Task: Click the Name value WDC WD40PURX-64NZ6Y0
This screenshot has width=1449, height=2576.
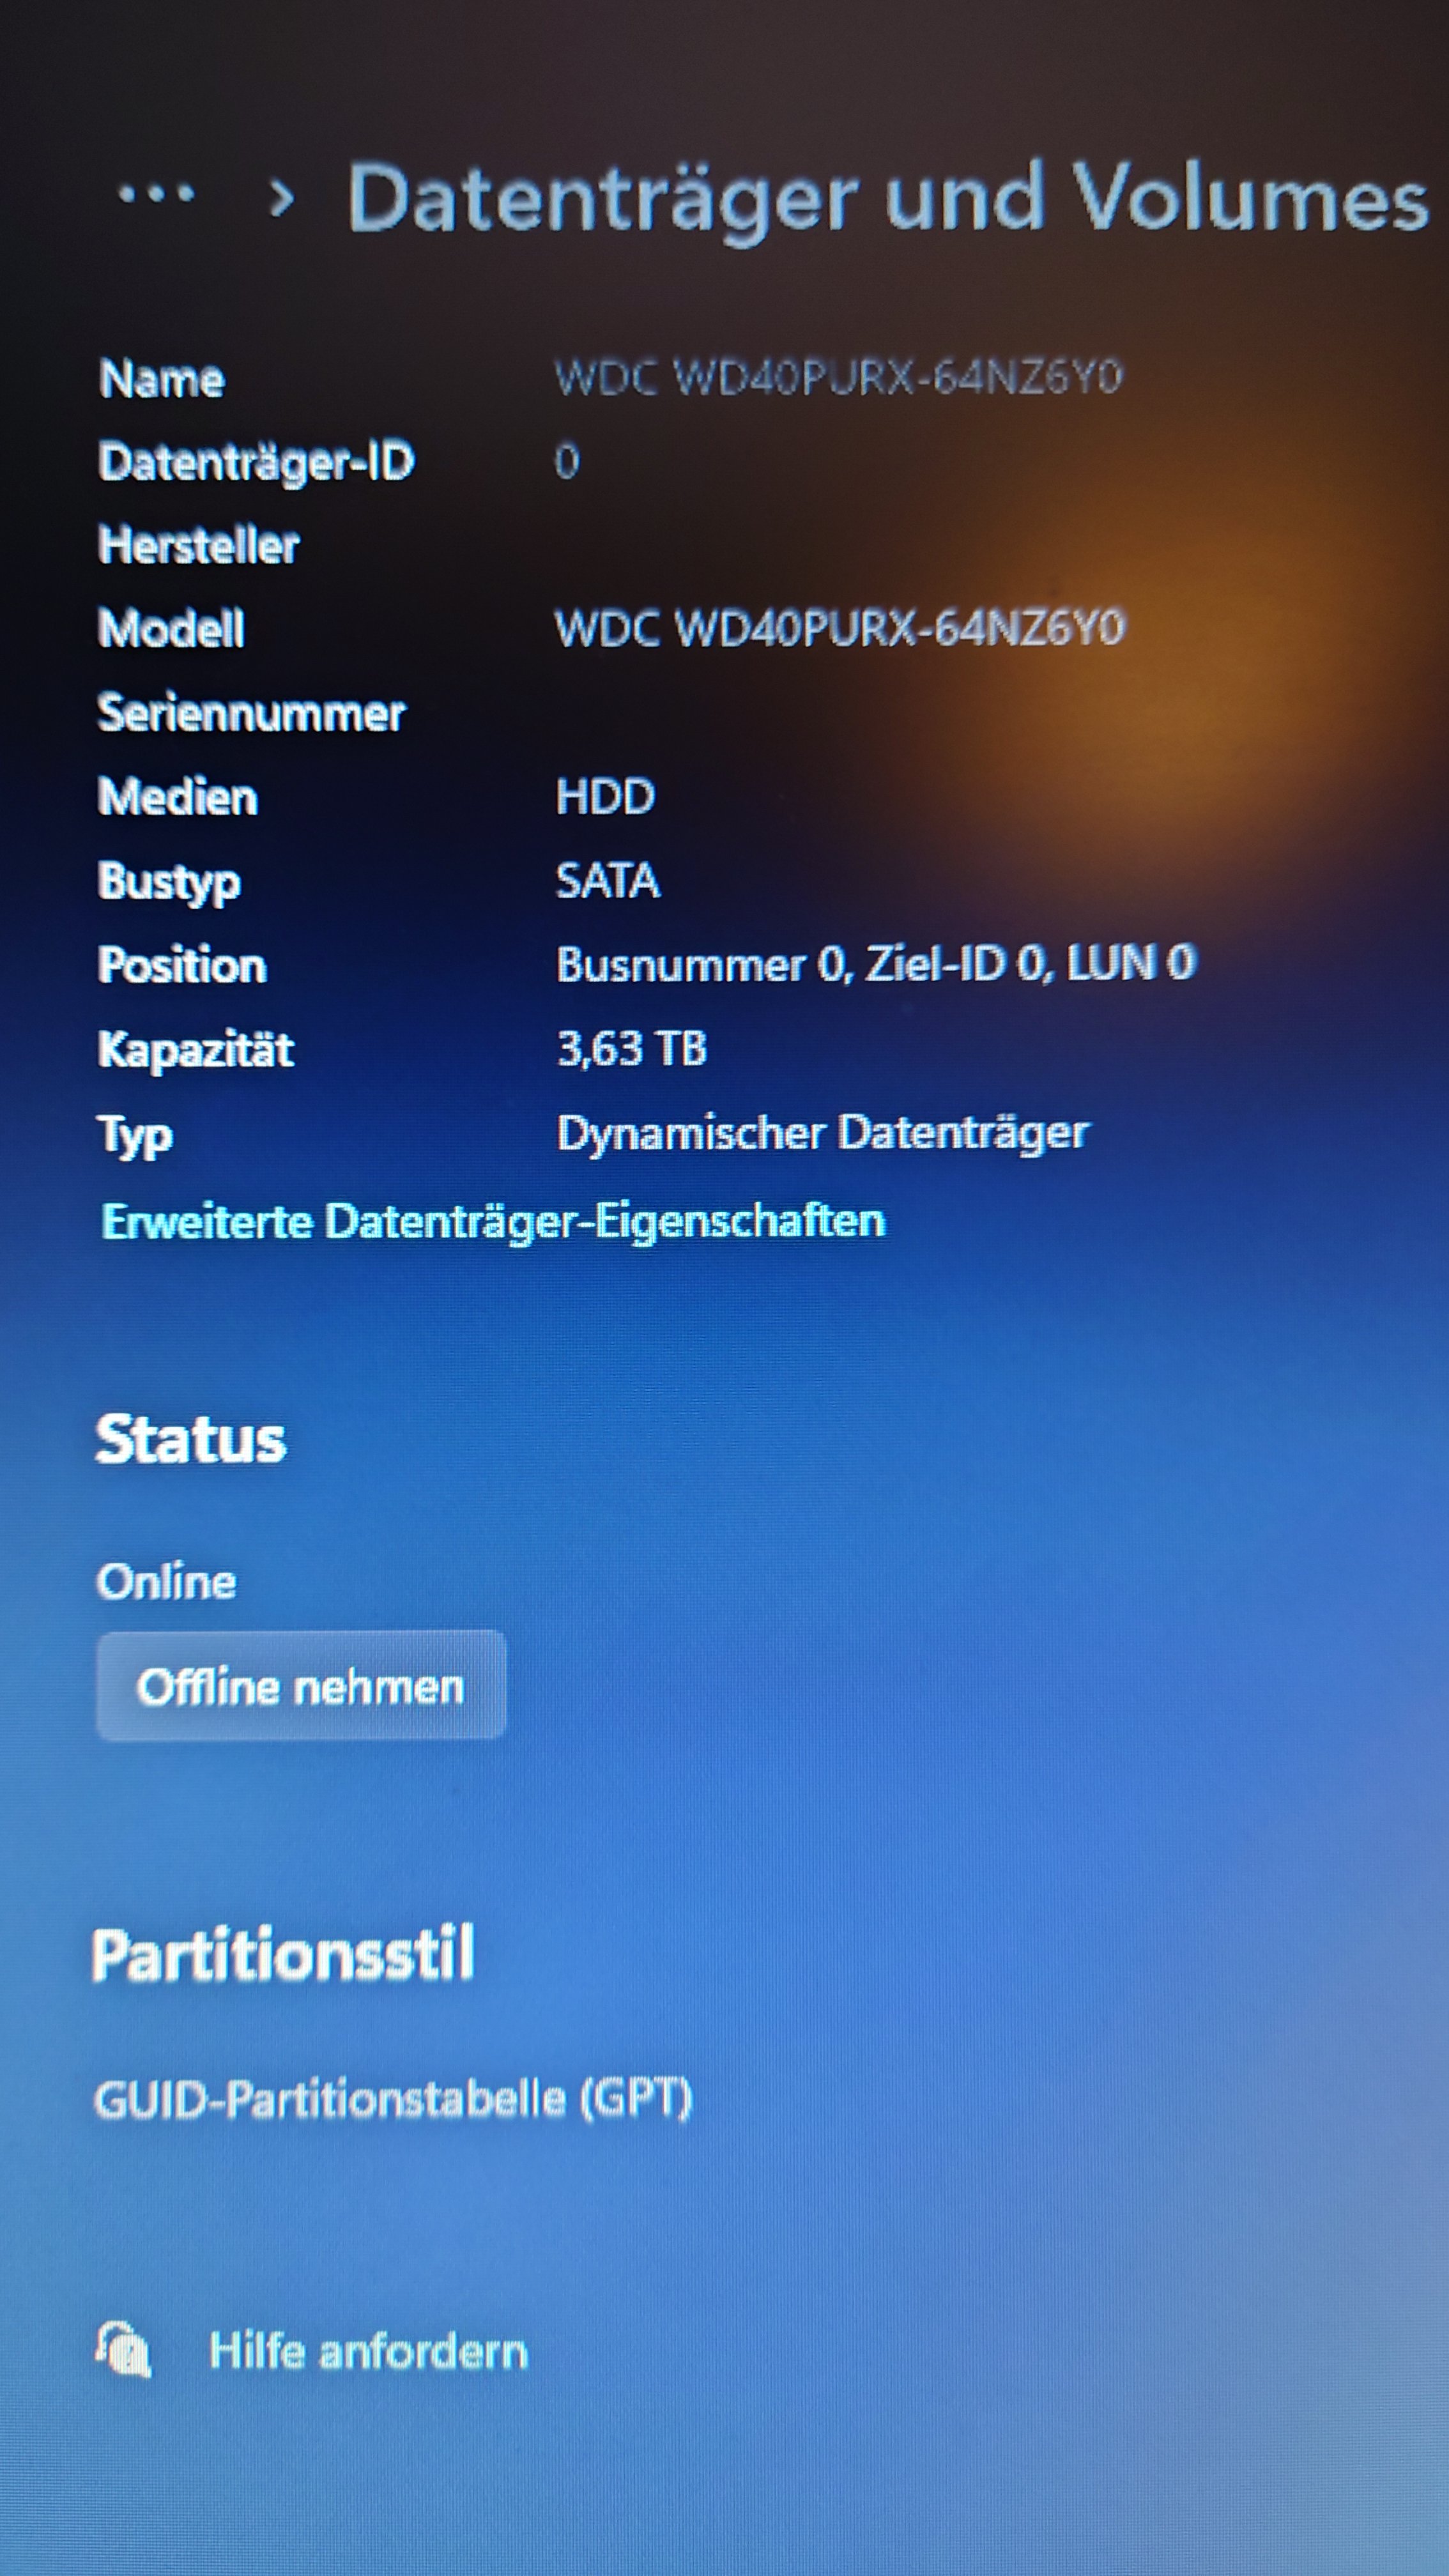Action: coord(838,377)
